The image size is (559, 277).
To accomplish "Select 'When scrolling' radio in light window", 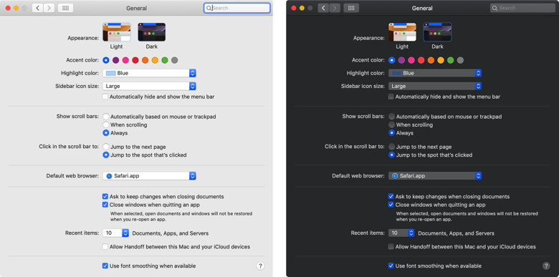I will click(x=106, y=125).
